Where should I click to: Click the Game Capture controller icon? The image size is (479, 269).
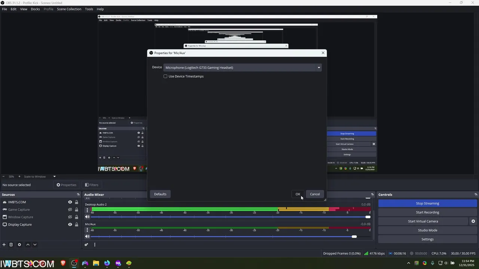(4, 210)
